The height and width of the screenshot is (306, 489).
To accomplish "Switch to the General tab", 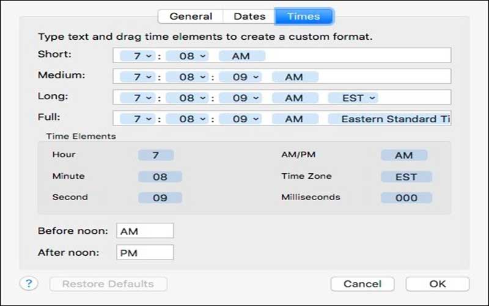I will pyautogui.click(x=191, y=17).
